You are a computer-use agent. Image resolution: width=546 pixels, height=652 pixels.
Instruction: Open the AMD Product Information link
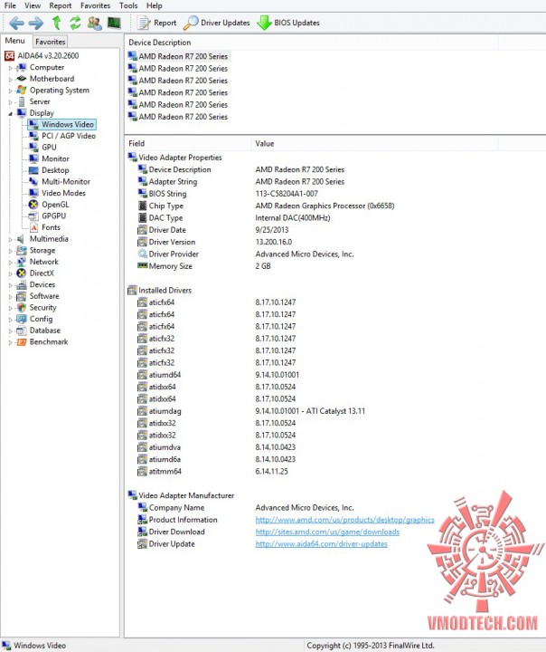(344, 520)
